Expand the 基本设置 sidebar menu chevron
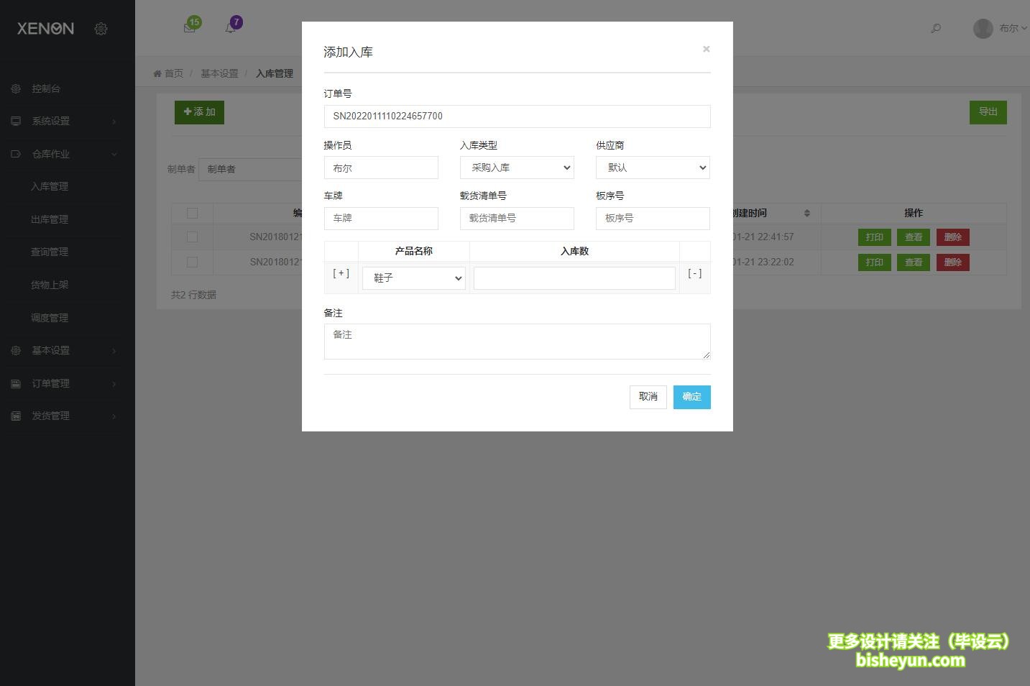 click(x=114, y=351)
